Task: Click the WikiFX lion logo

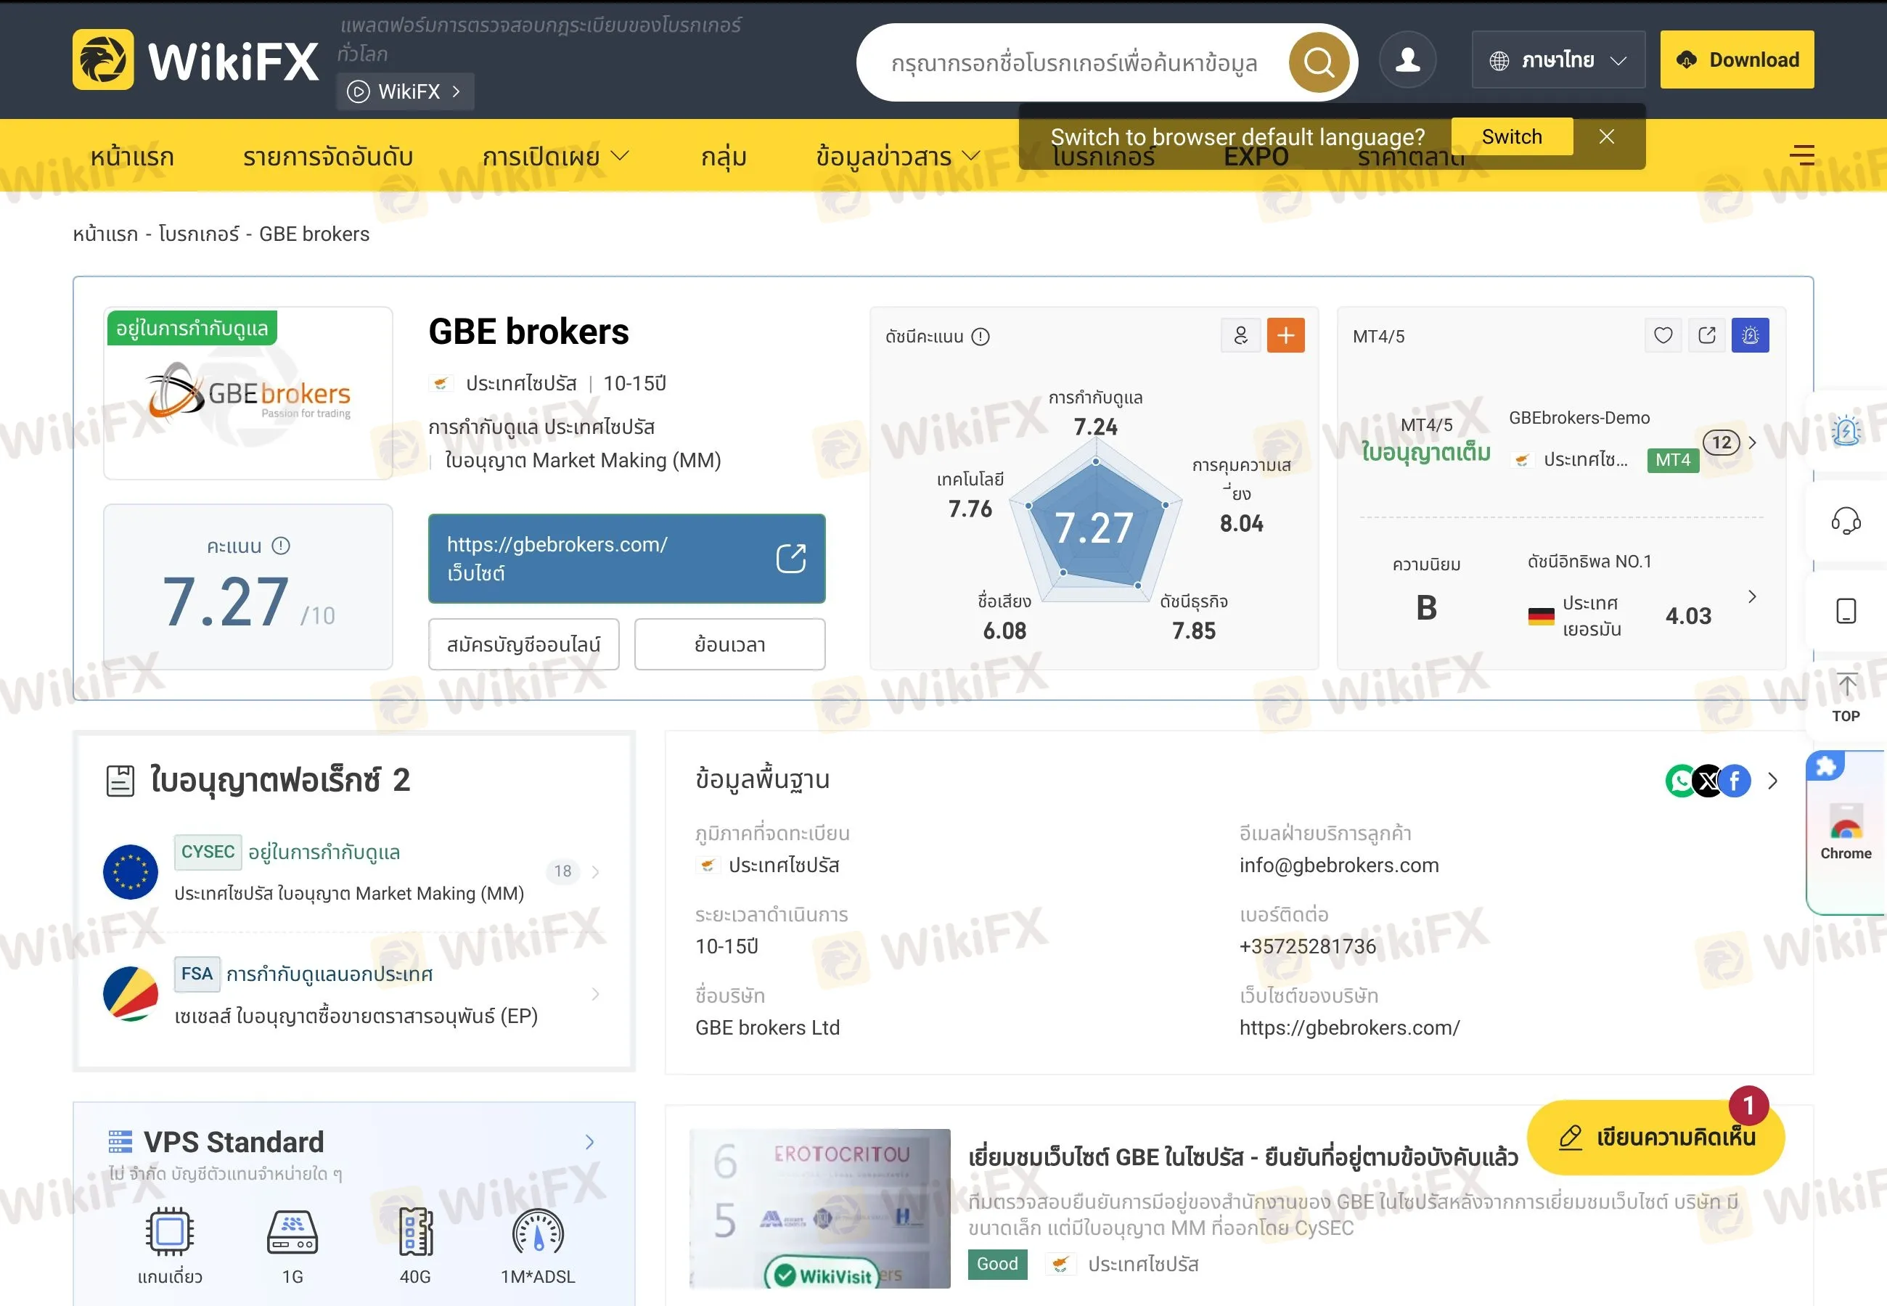Action: (103, 59)
